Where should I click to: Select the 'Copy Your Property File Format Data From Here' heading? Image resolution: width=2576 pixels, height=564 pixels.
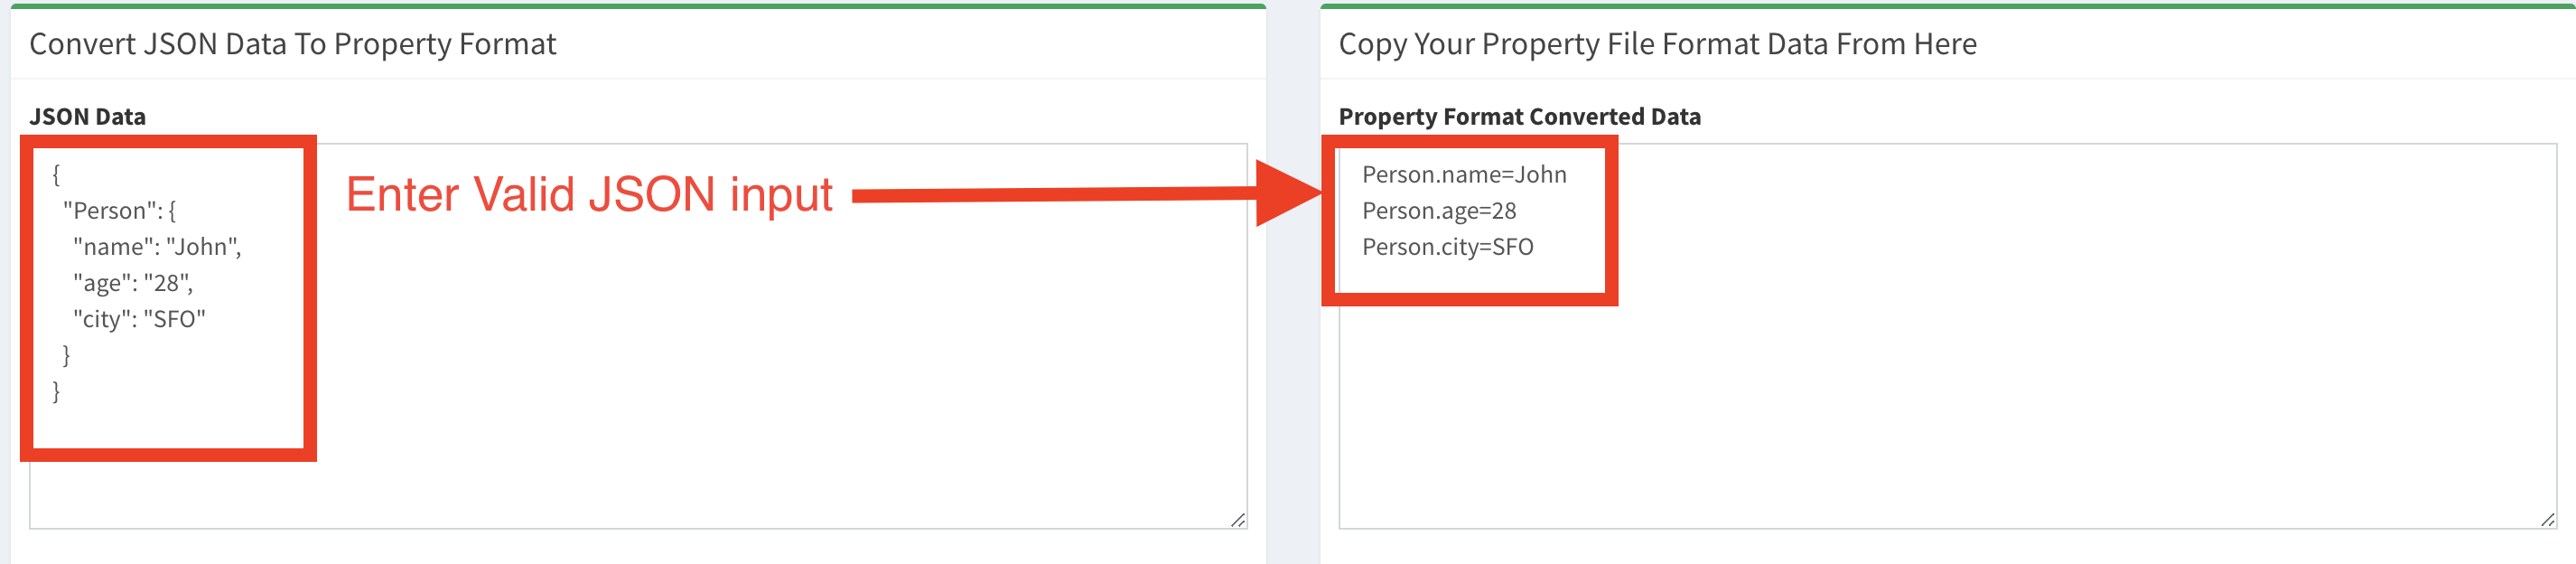1660,44
